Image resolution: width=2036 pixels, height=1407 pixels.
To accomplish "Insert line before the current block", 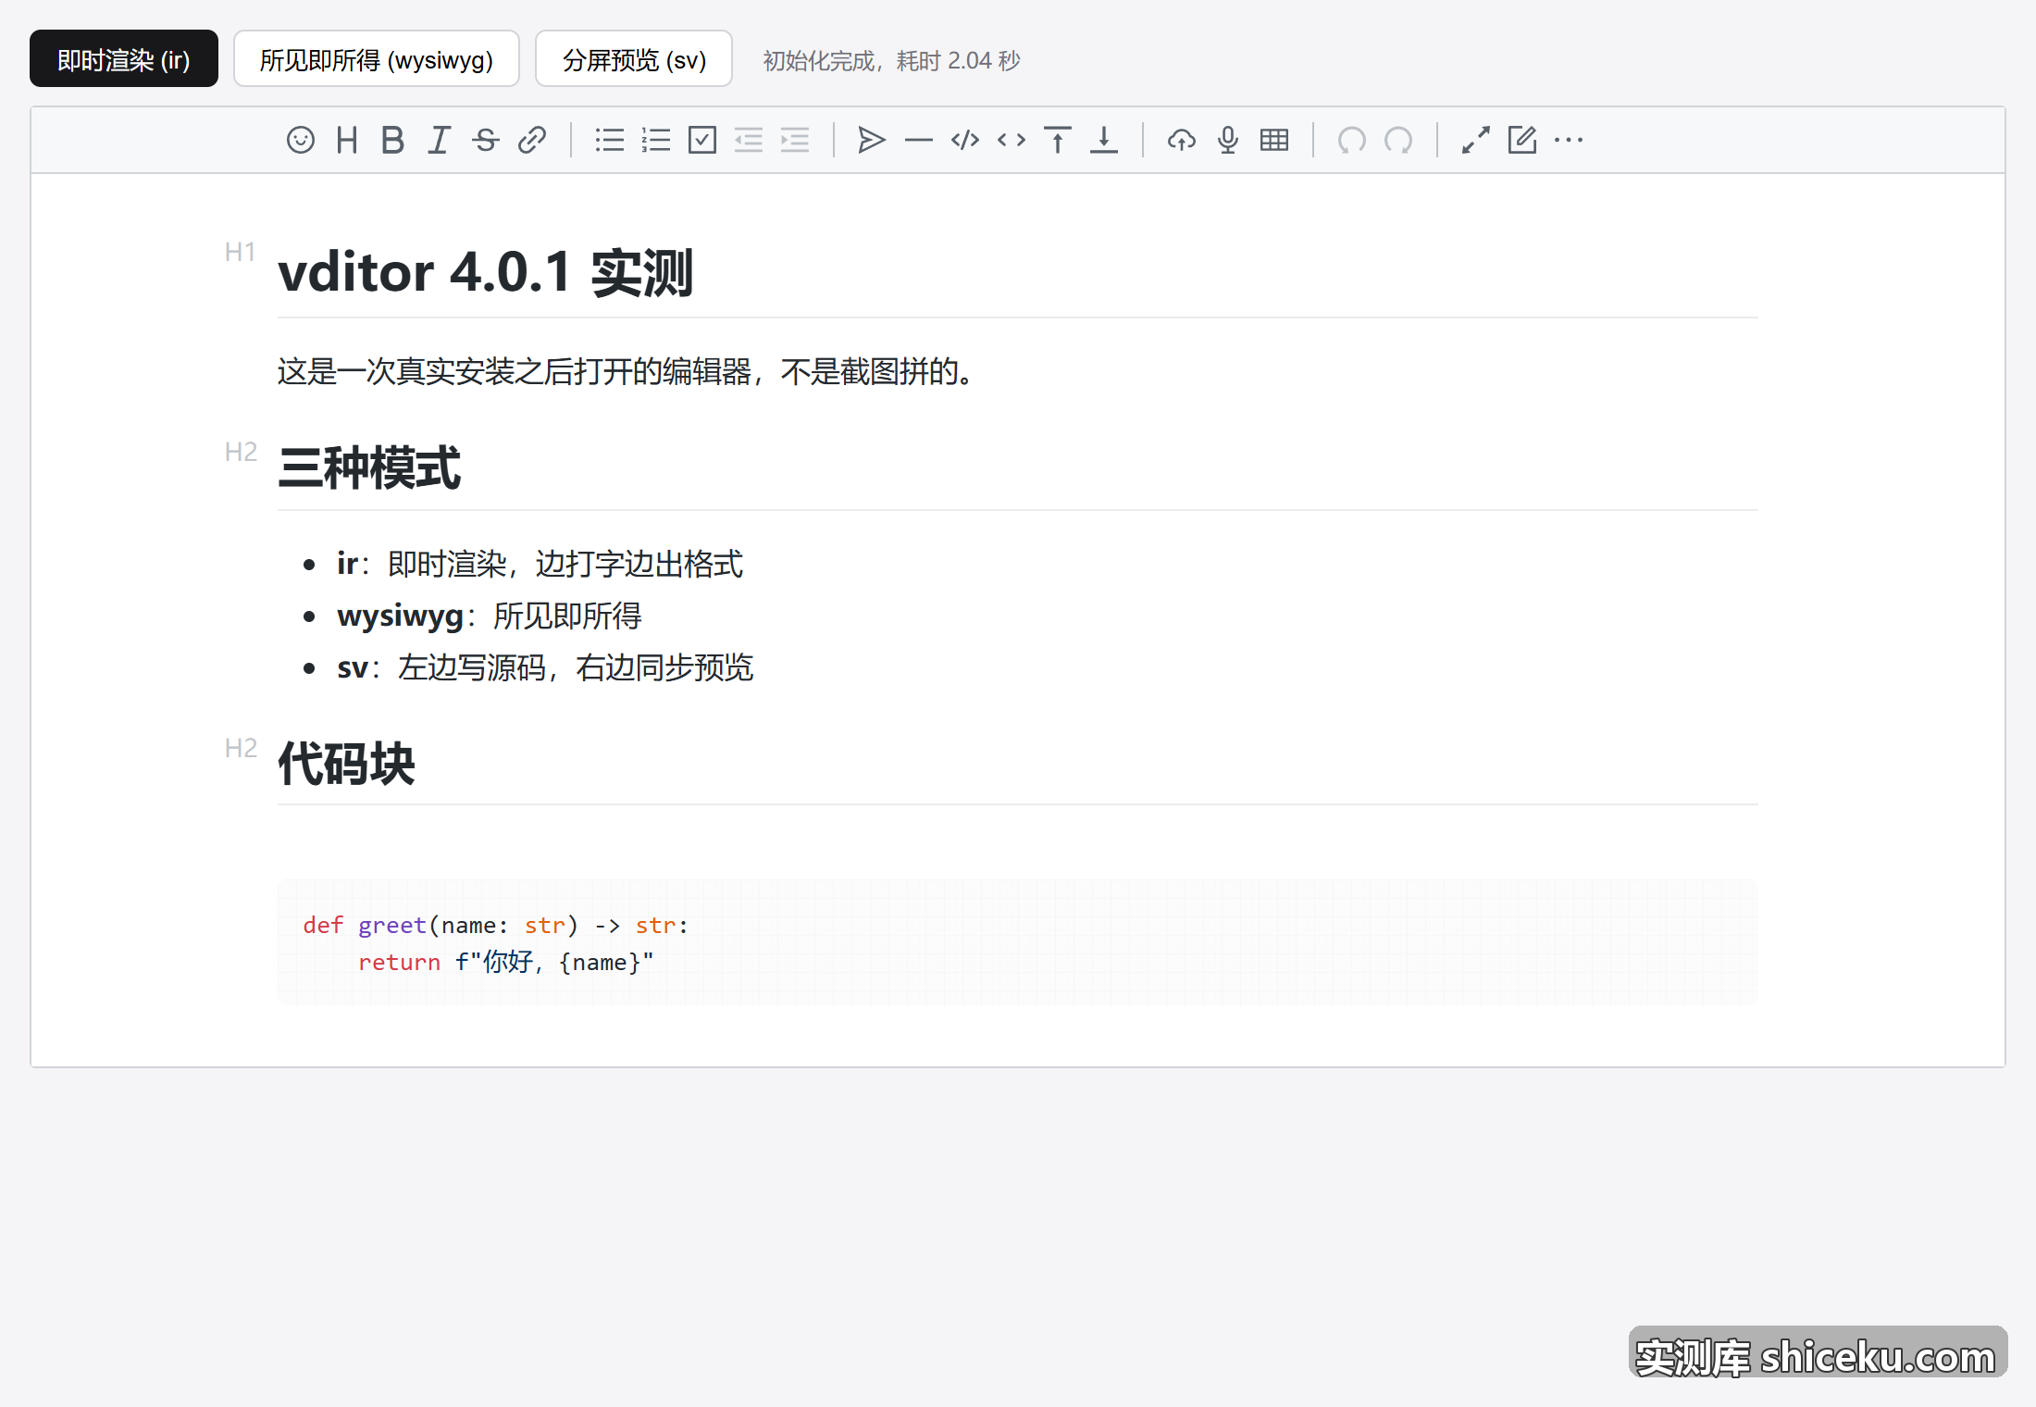I will click(1058, 140).
